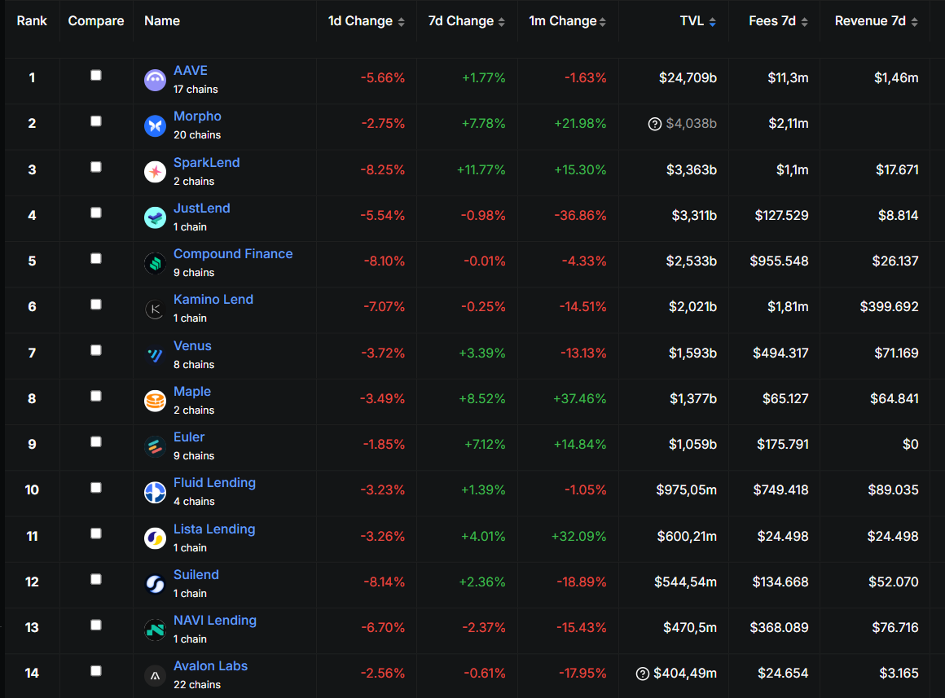Click the Venus logo icon
Viewport: 945px width, 698px height.
click(x=155, y=355)
